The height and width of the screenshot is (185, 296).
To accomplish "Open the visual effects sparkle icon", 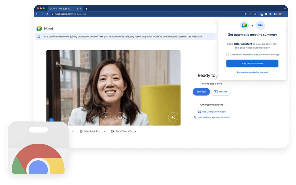I will (173, 117).
